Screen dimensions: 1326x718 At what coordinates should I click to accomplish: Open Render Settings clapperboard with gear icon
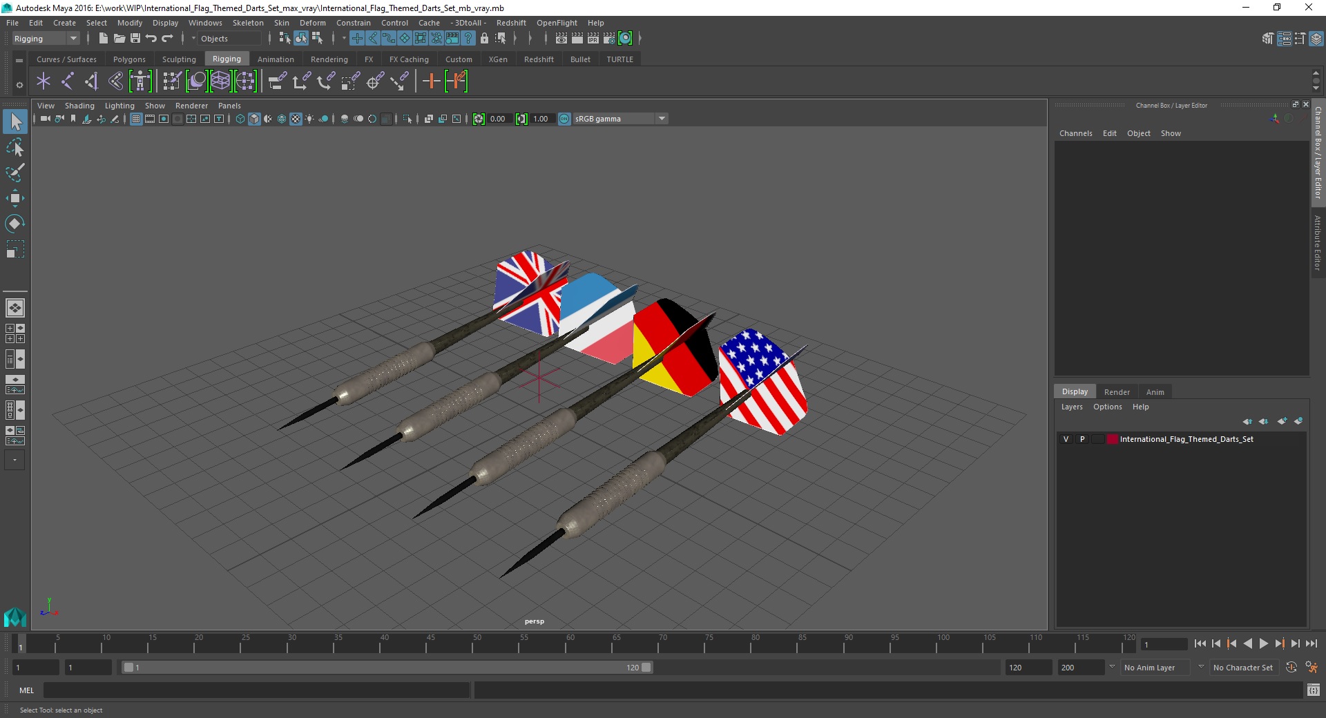pos(609,39)
